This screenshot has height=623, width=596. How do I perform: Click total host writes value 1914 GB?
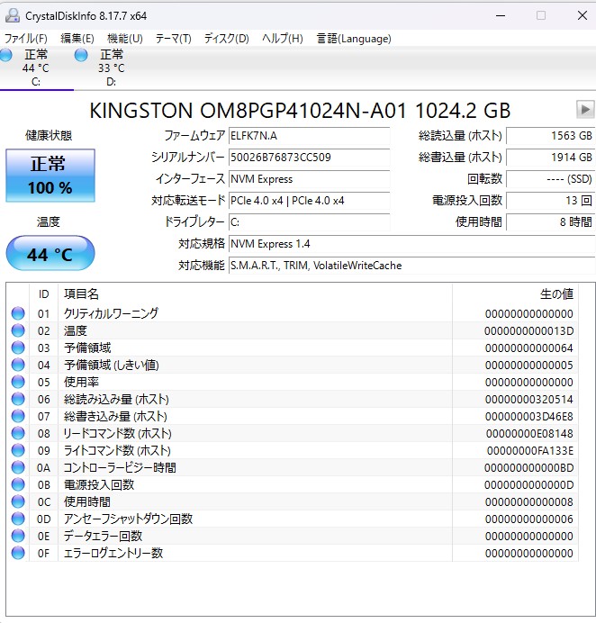[x=551, y=158]
